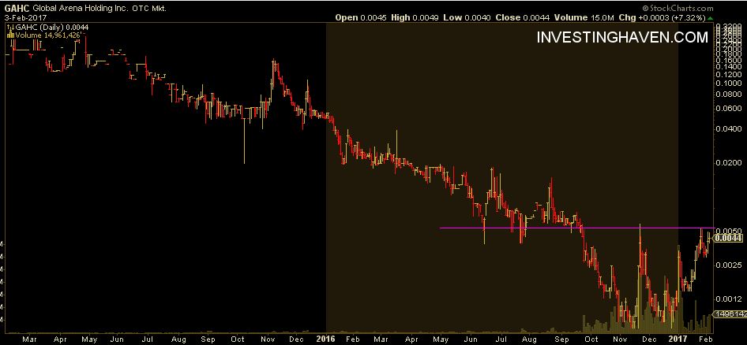Select the 2016 year label on time axis
Viewport: 747px width, 345px height.
pyautogui.click(x=324, y=338)
